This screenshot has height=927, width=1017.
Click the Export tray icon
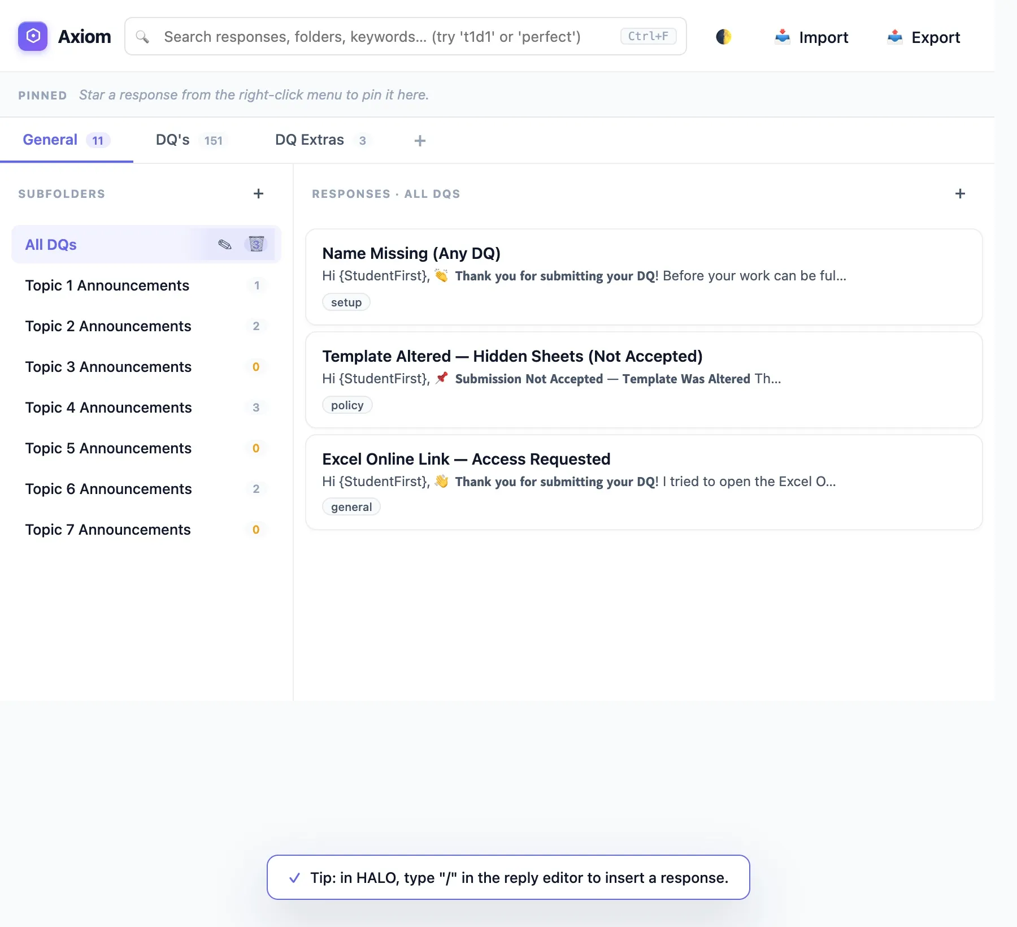895,37
